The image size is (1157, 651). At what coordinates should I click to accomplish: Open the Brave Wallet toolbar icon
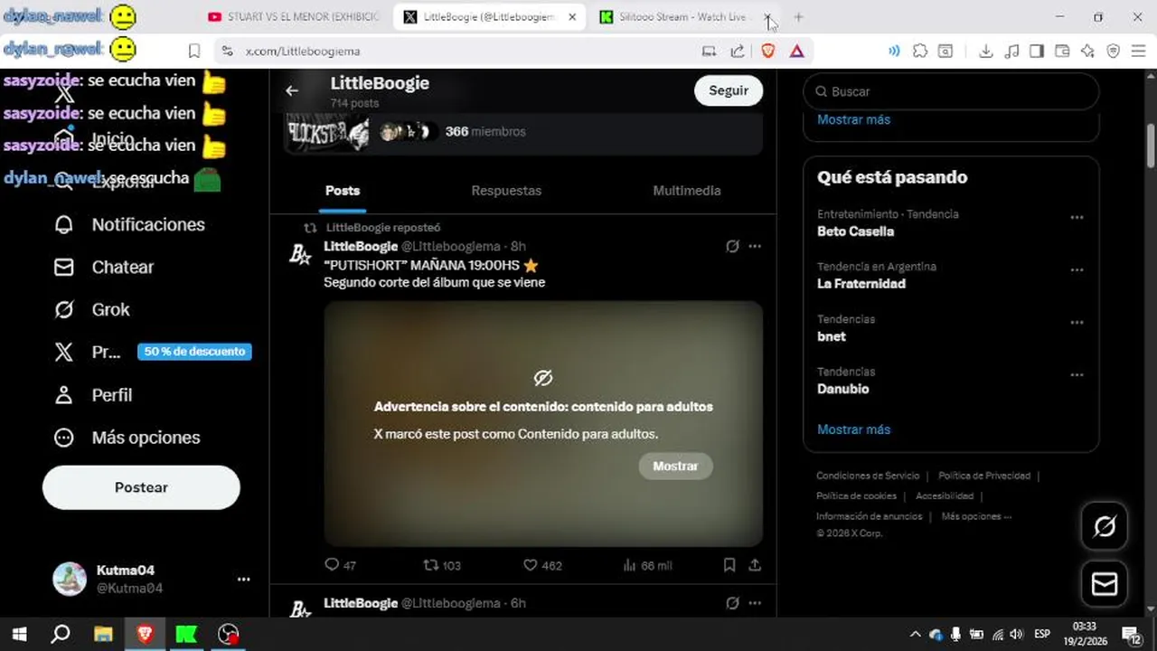click(1062, 52)
